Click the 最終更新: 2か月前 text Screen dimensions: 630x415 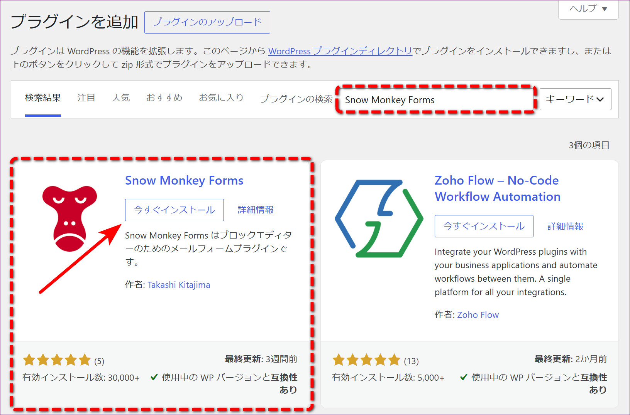pos(571,359)
